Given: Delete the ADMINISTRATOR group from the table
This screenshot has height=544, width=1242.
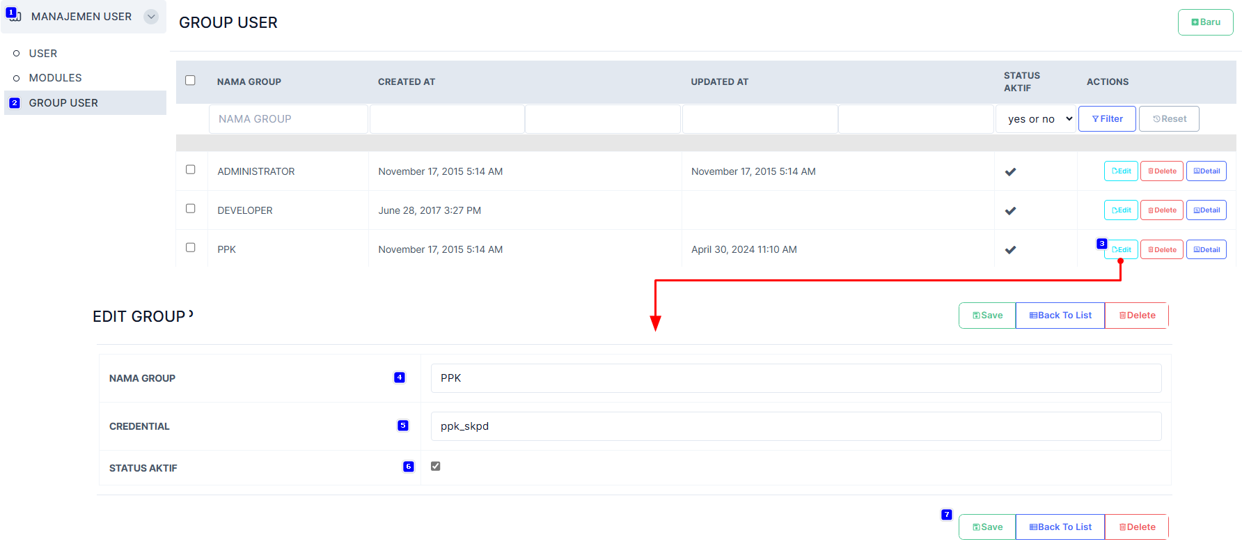Looking at the screenshot, I should coord(1162,171).
